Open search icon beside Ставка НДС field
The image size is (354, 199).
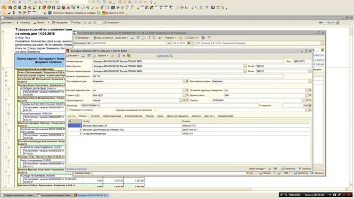click(187, 95)
